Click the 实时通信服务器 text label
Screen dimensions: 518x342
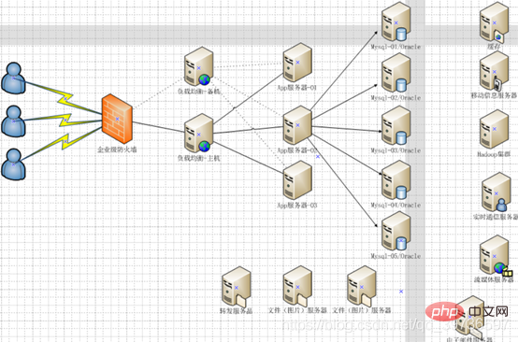point(496,217)
